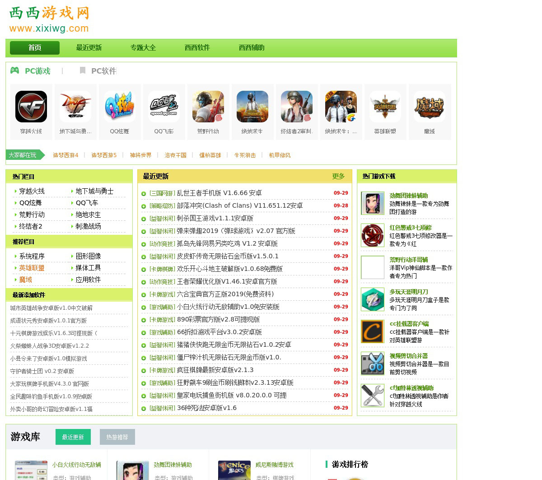Open 劲舞团辣妹辅助 title in game library
Screen dimensions: 542x480
(x=173, y=465)
